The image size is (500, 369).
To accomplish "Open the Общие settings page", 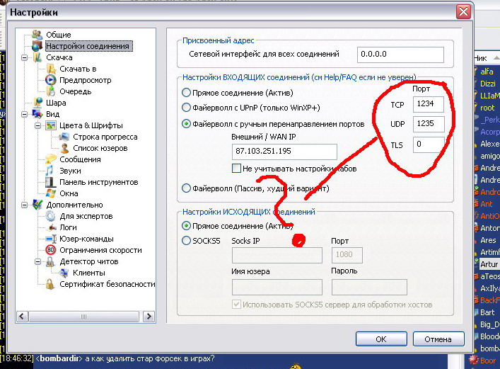I will pos(59,35).
